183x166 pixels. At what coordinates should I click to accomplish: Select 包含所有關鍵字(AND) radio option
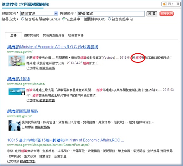click(x=22, y=19)
